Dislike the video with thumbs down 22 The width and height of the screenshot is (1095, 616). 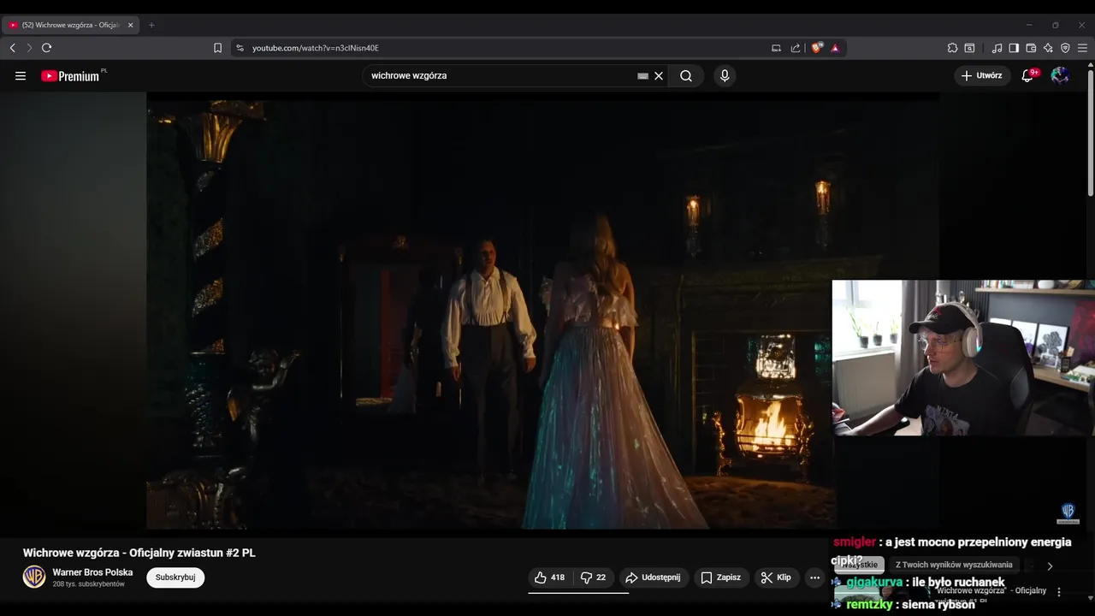click(x=593, y=577)
